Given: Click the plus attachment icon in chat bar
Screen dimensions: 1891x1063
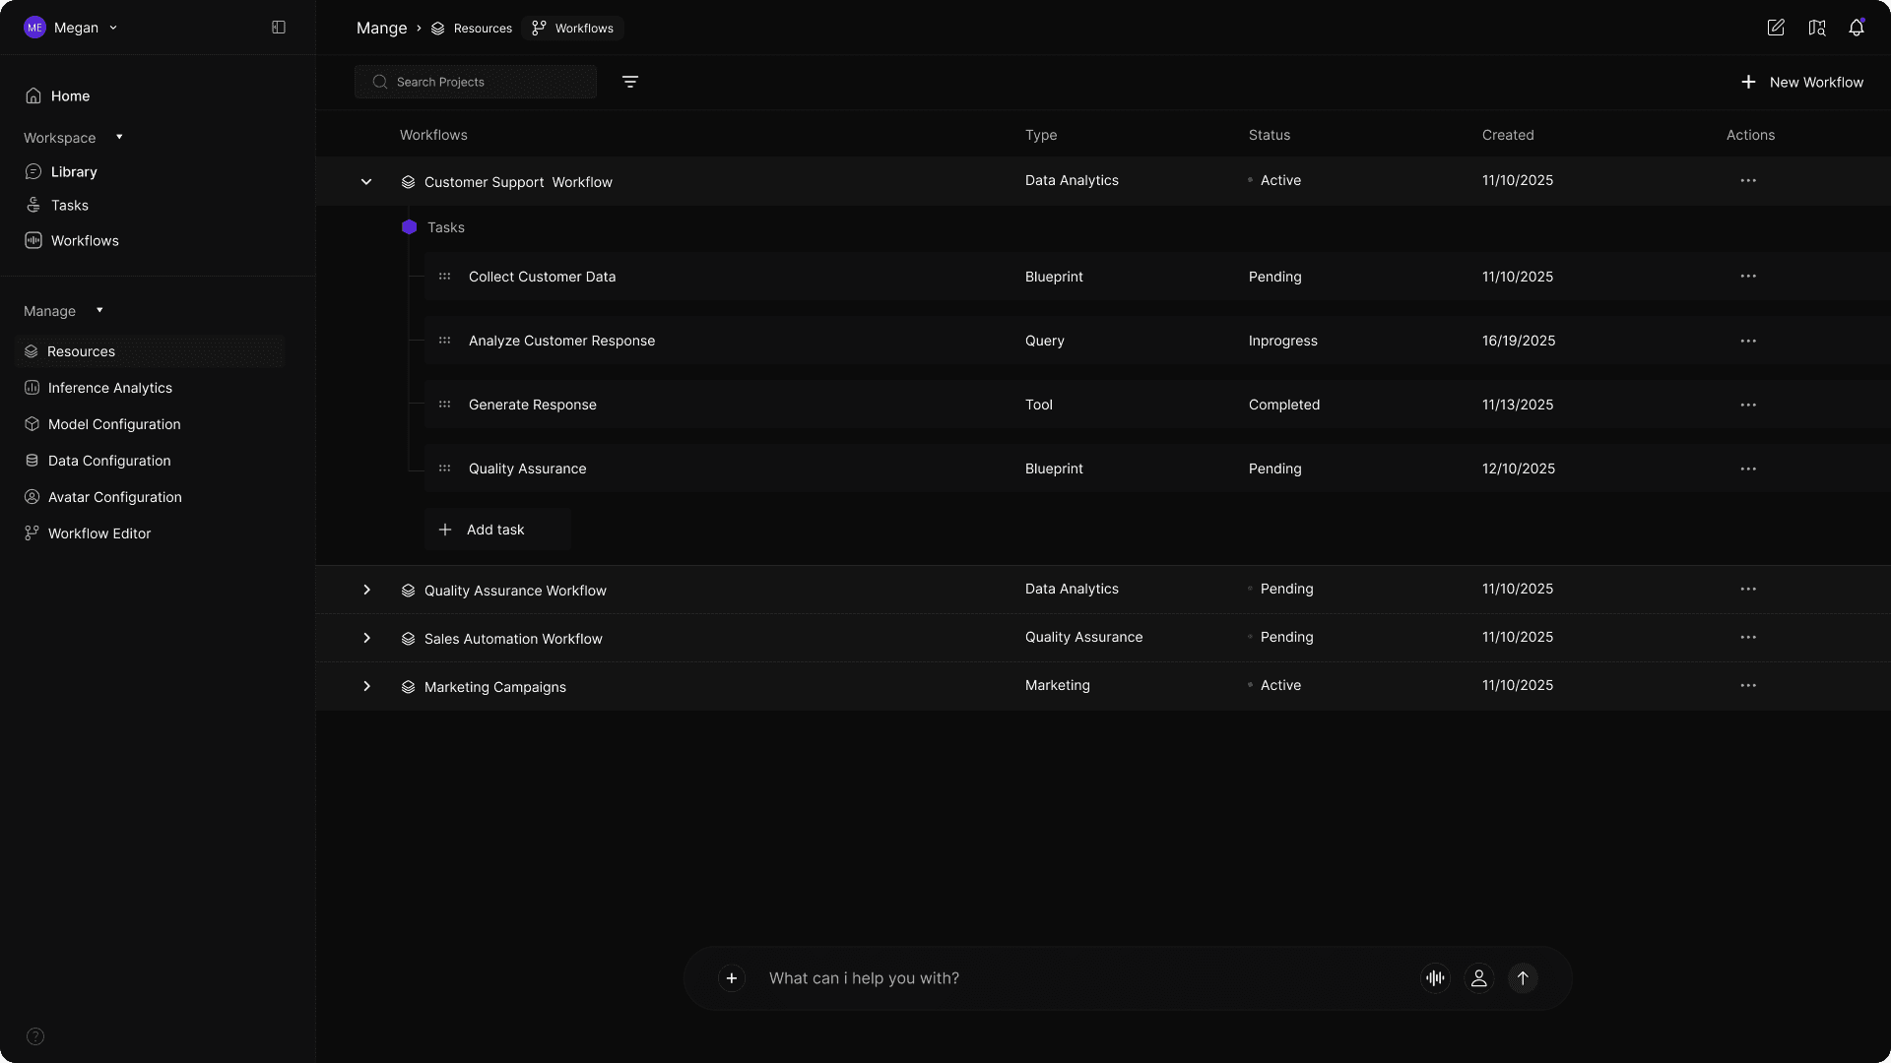Looking at the screenshot, I should [731, 978].
